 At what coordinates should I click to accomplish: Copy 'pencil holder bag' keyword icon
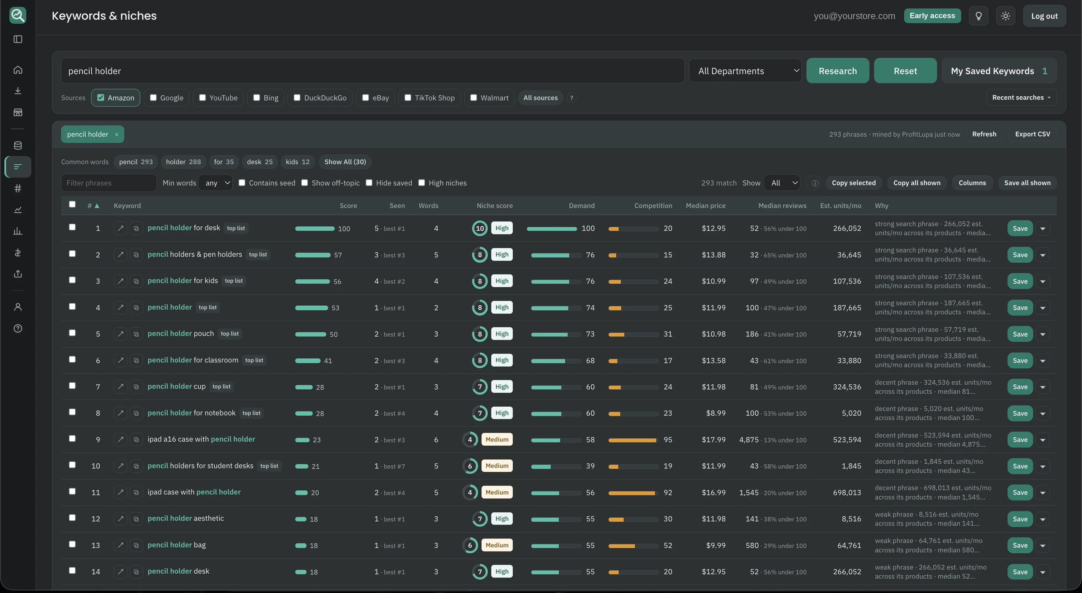tap(136, 545)
